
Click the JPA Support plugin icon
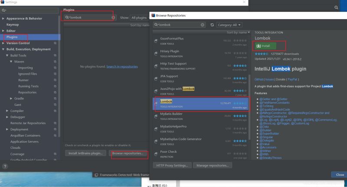pyautogui.click(x=156, y=79)
